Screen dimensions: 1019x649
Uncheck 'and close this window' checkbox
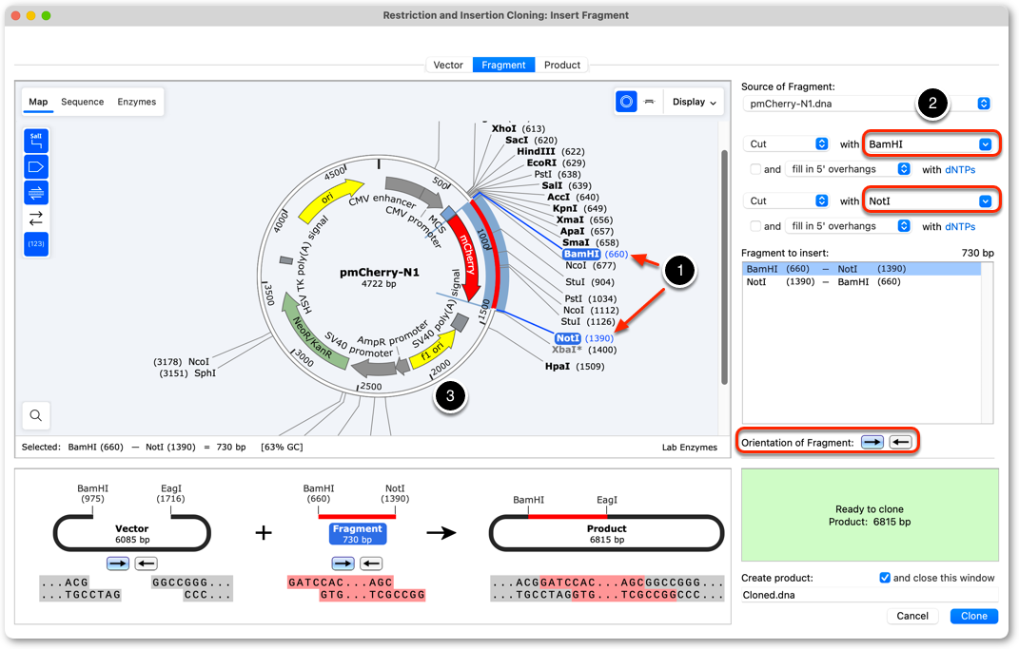click(885, 578)
